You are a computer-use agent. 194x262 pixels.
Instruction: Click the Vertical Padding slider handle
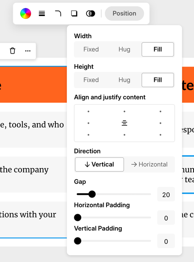coord(78,241)
